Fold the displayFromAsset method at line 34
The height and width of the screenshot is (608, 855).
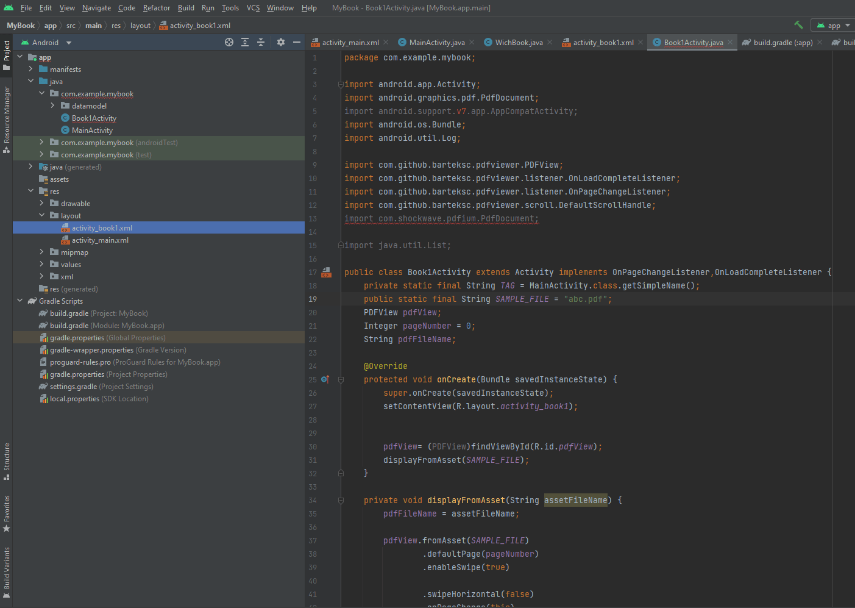pyautogui.click(x=341, y=500)
